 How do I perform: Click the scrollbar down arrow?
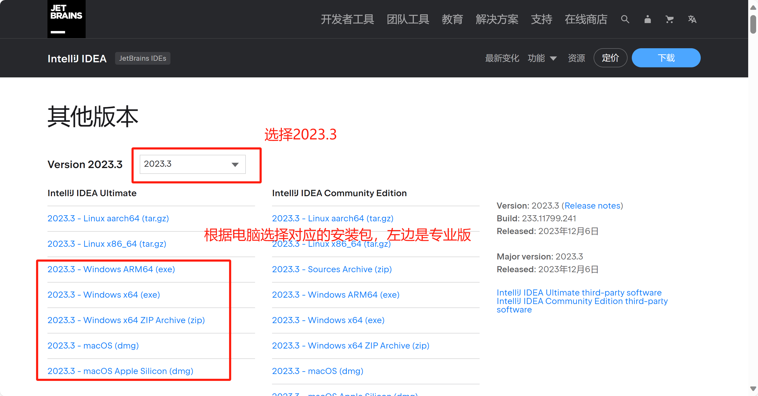click(x=753, y=388)
